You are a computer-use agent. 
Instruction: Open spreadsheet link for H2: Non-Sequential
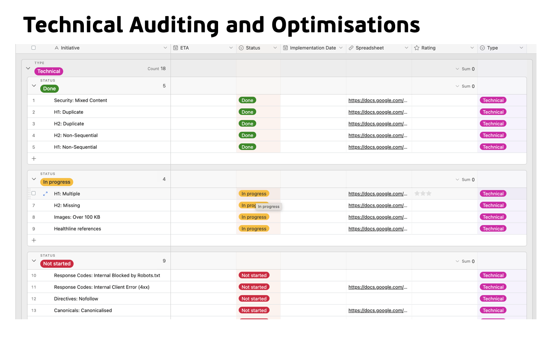point(378,135)
